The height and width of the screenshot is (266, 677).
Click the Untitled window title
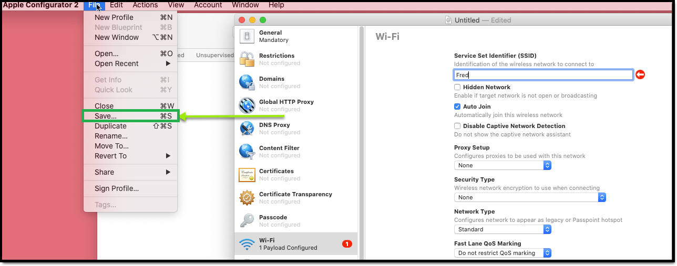(467, 20)
